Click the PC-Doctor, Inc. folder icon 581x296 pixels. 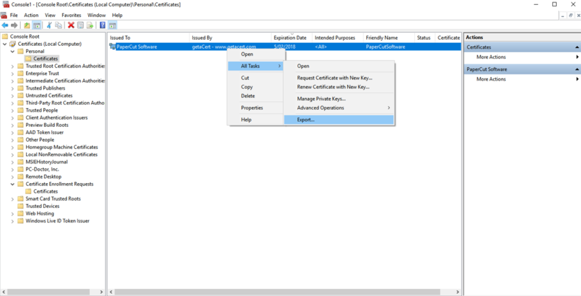[x=21, y=169]
